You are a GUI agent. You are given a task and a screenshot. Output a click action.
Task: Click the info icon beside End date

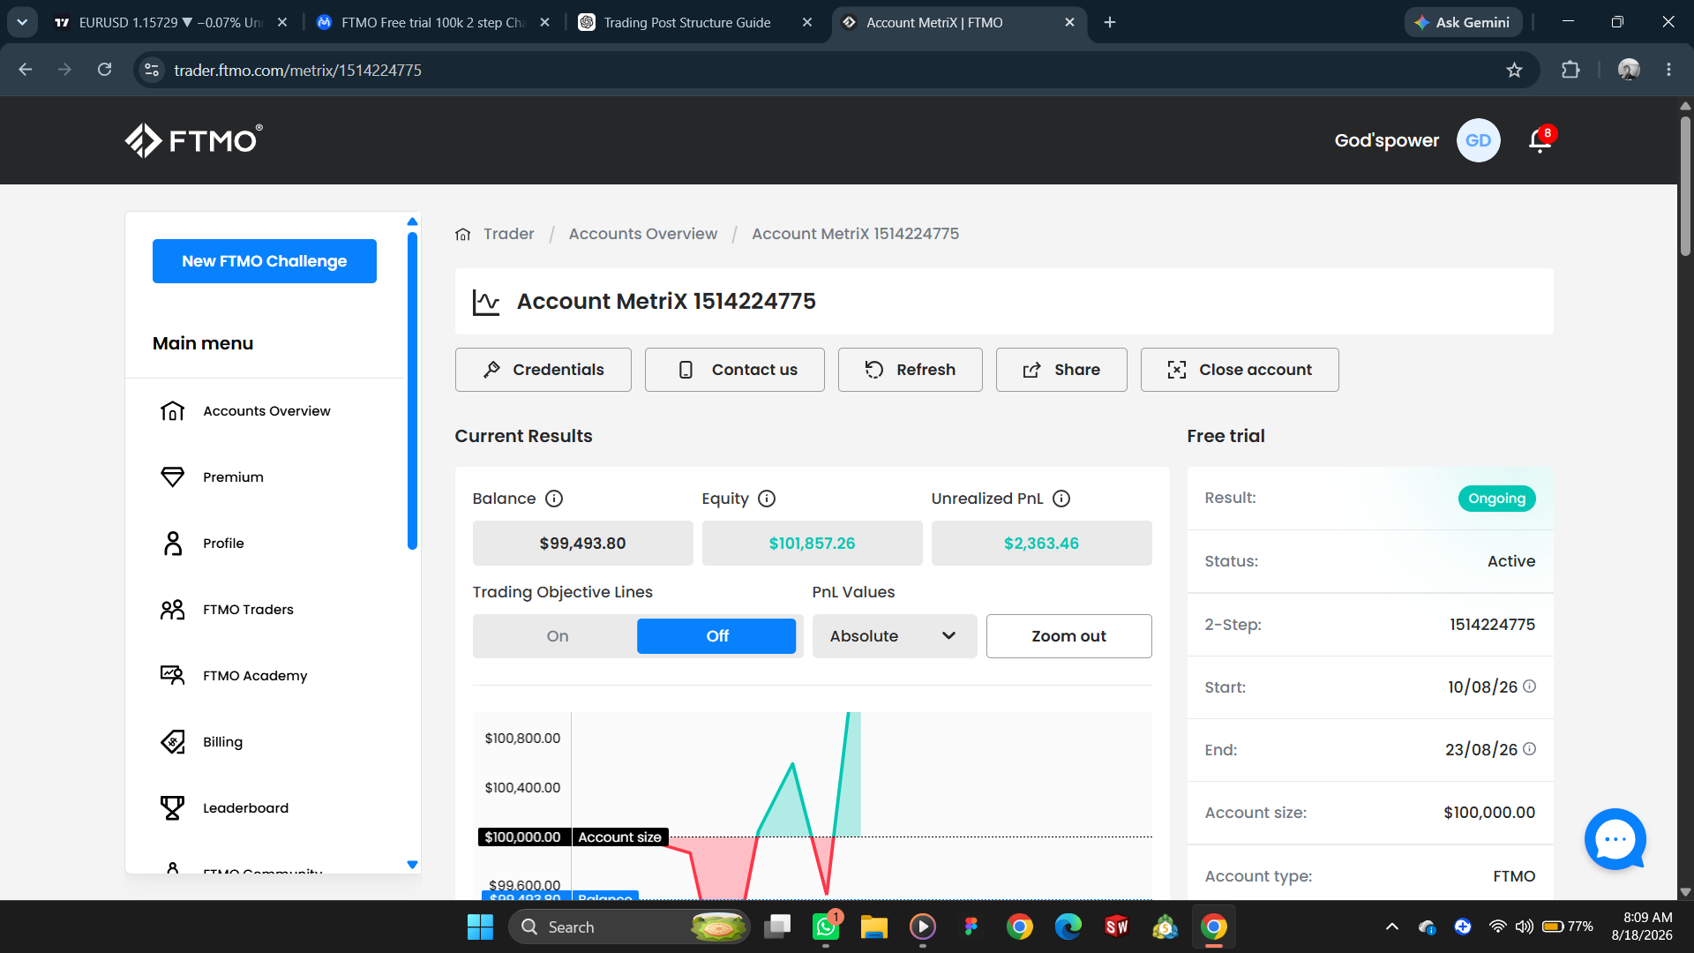[x=1530, y=749]
